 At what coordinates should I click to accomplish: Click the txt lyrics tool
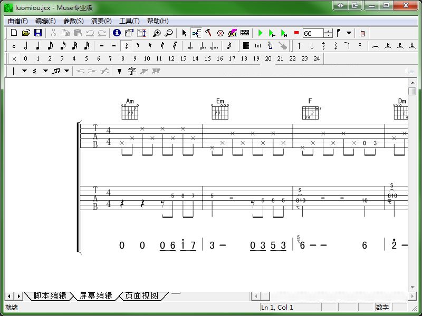[258, 46]
